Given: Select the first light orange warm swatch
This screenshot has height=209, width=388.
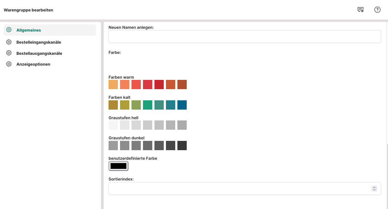Looking at the screenshot, I should click(x=113, y=85).
